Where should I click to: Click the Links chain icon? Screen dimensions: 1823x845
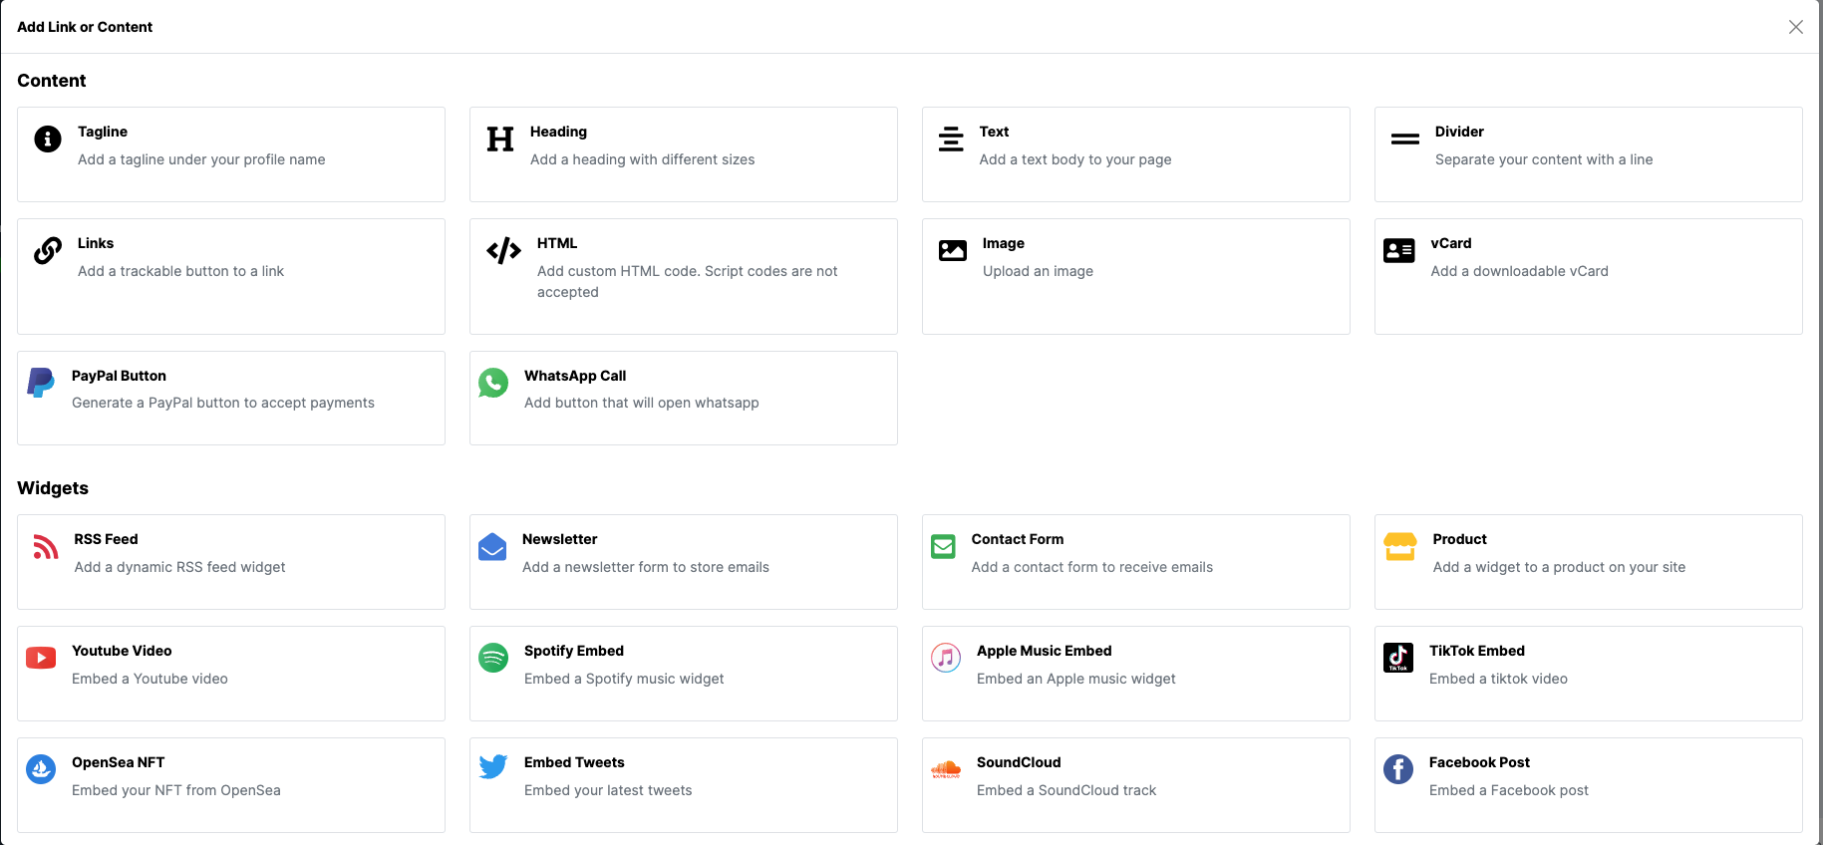(x=48, y=250)
